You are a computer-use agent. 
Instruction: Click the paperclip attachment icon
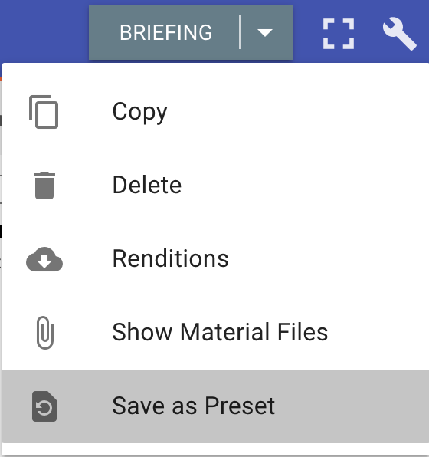pyautogui.click(x=45, y=333)
